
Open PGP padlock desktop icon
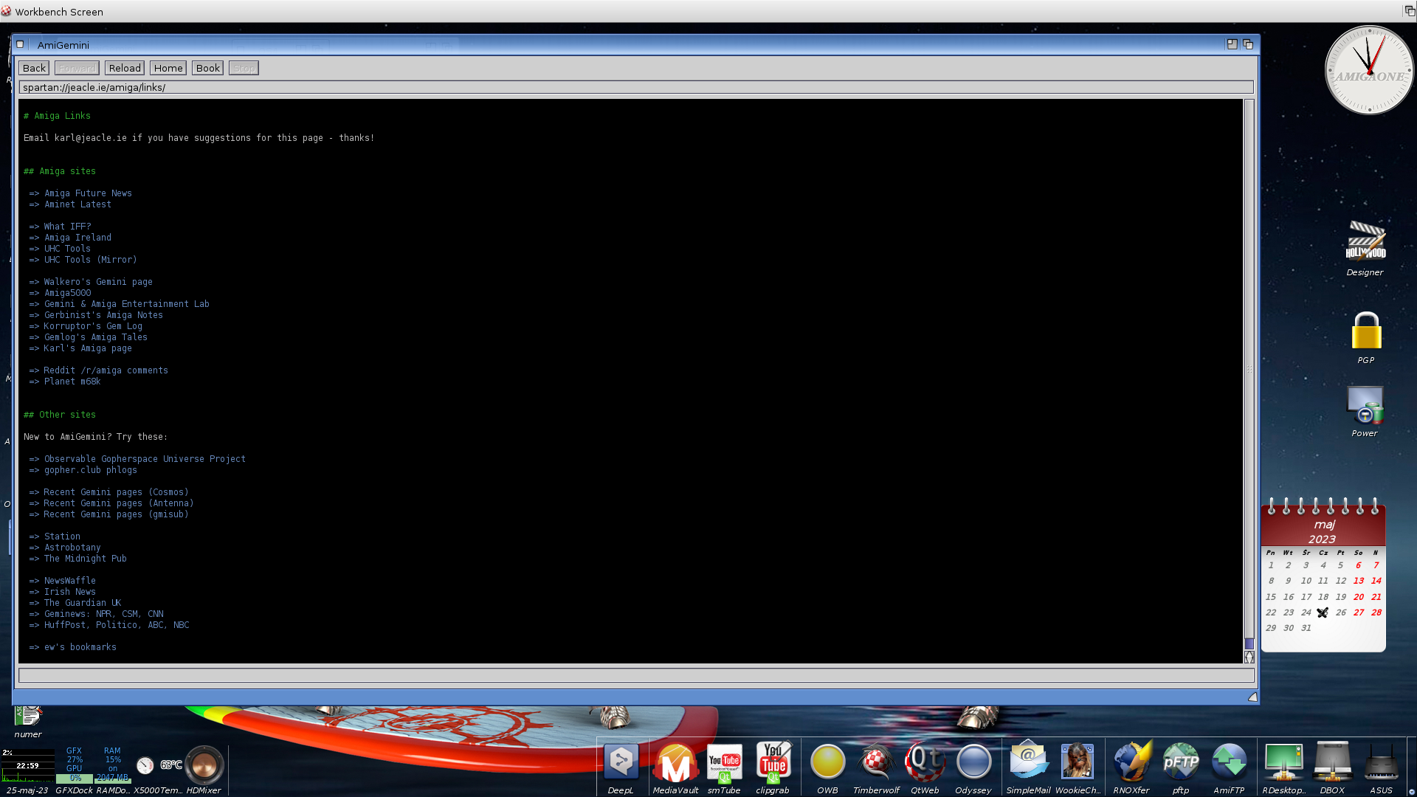pyautogui.click(x=1366, y=331)
